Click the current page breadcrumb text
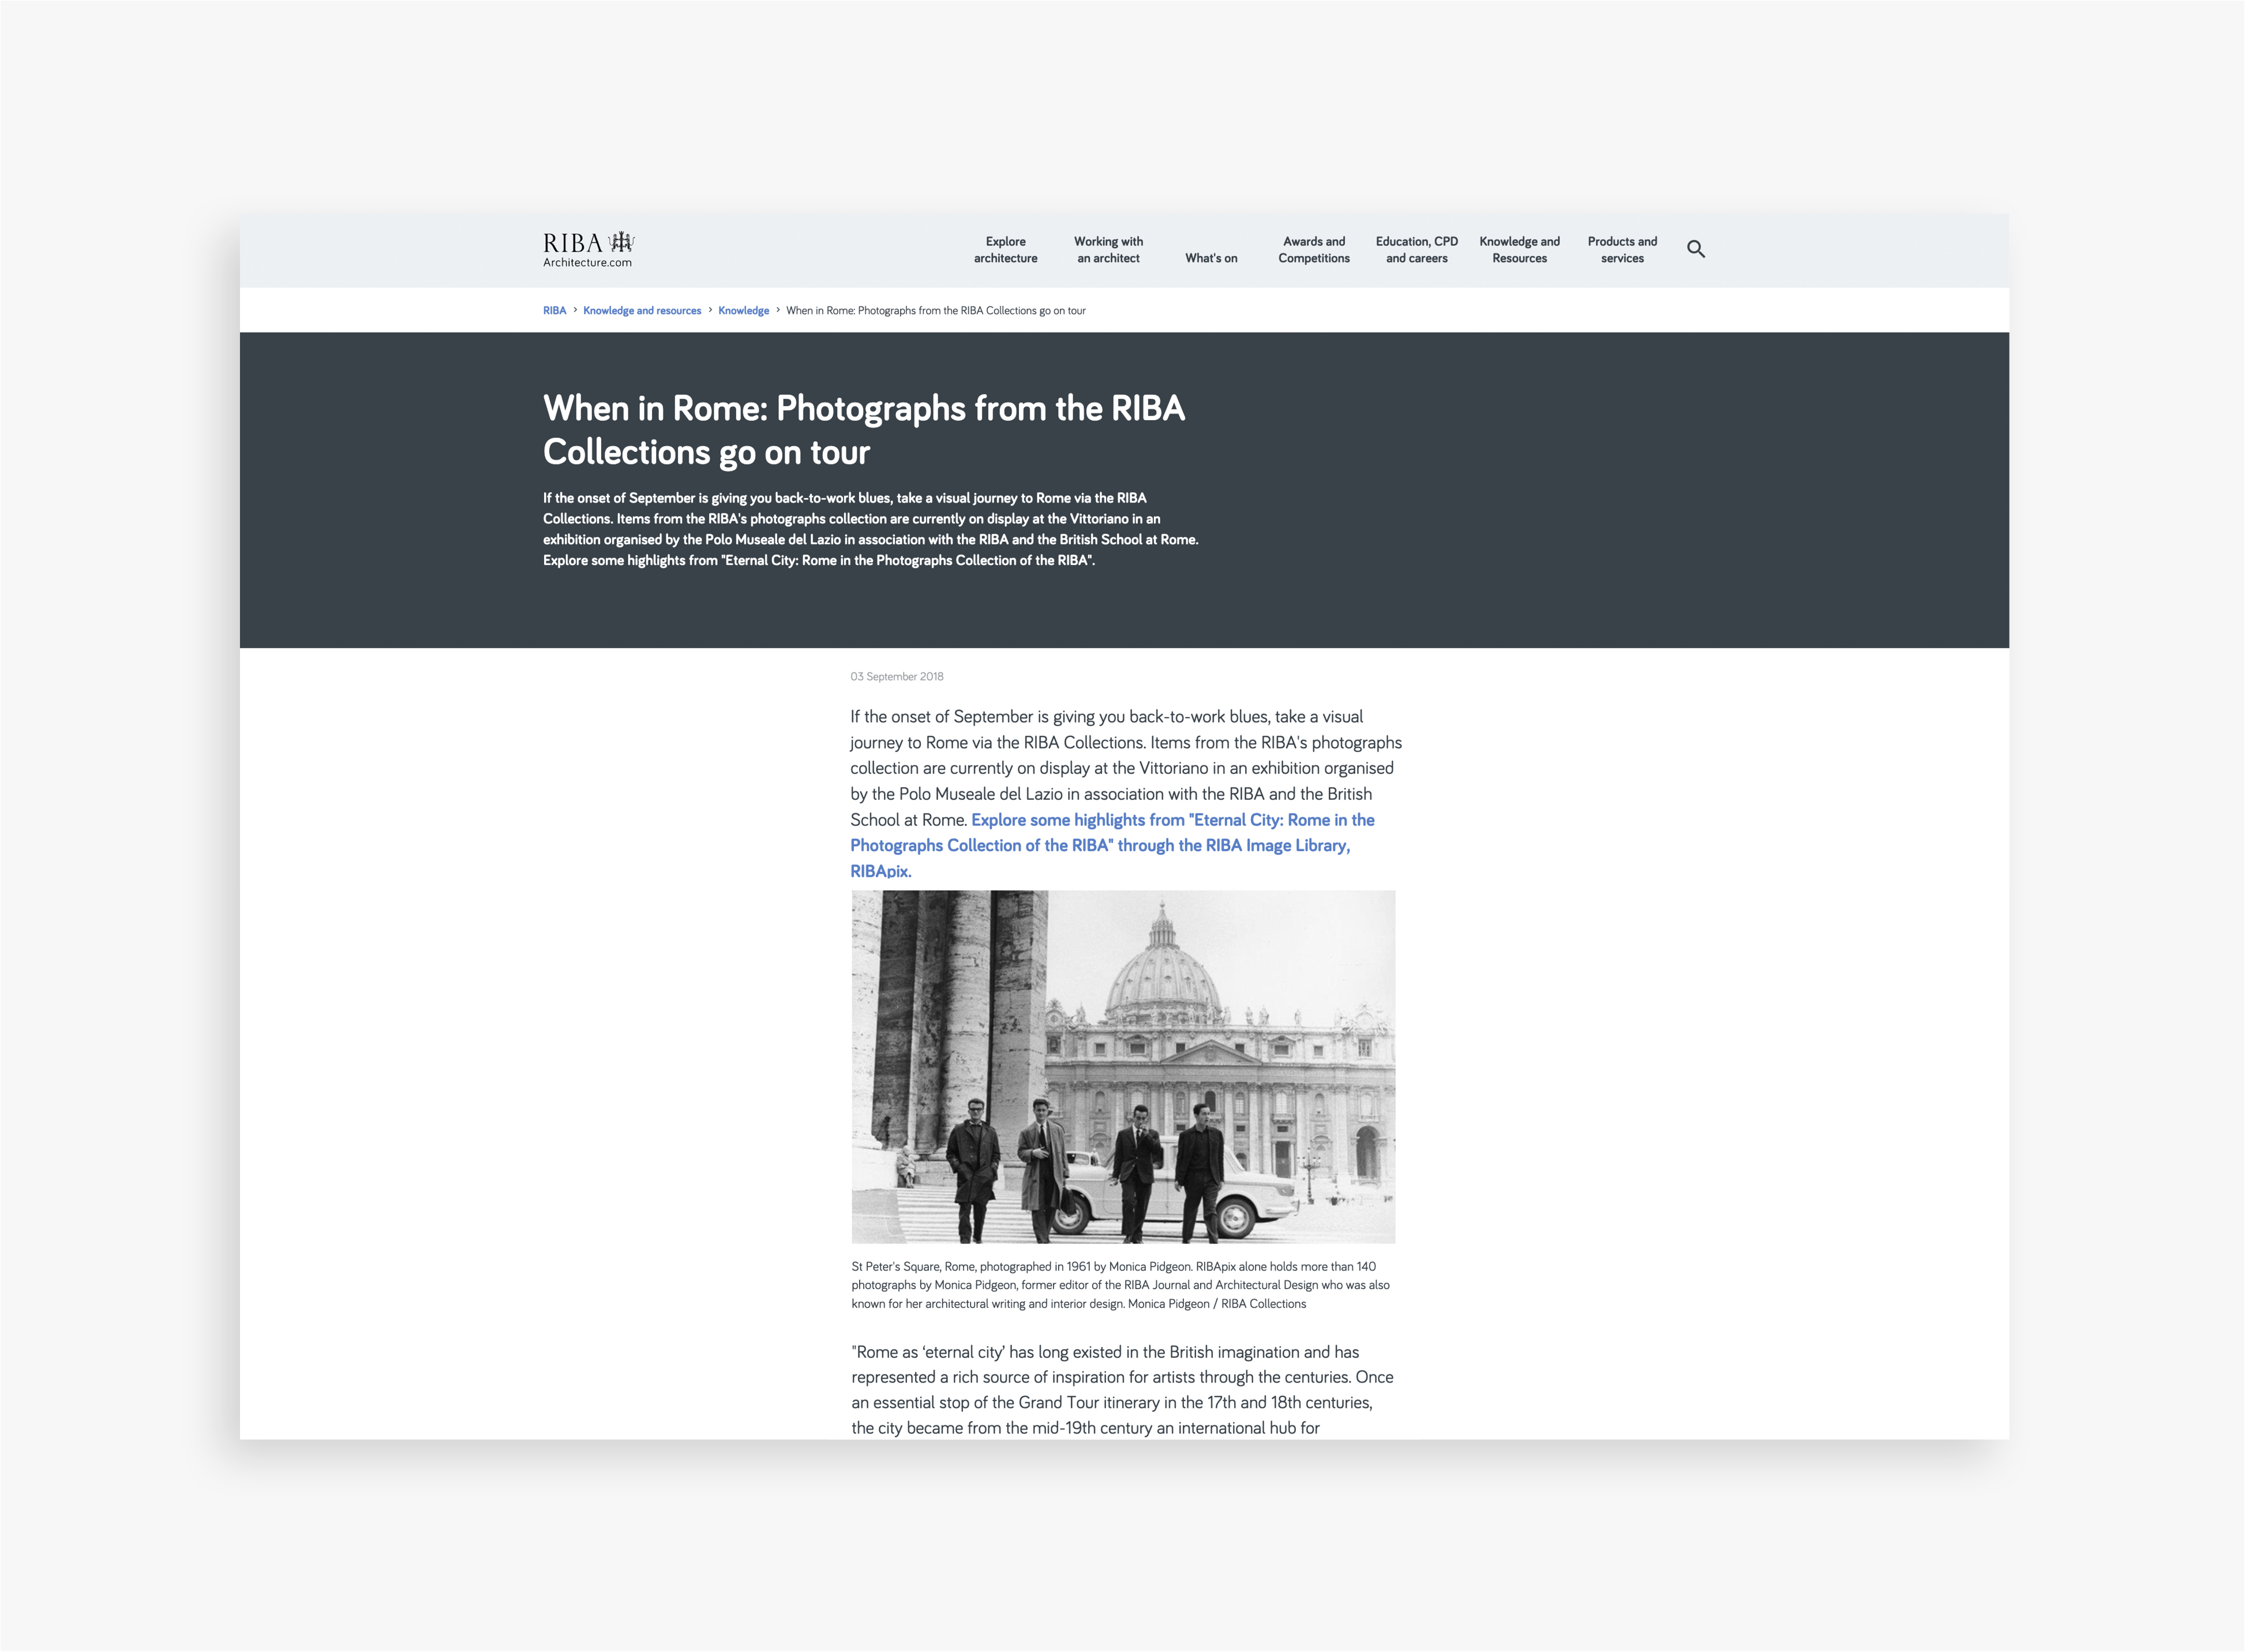This screenshot has height=1652, width=2245. point(935,311)
